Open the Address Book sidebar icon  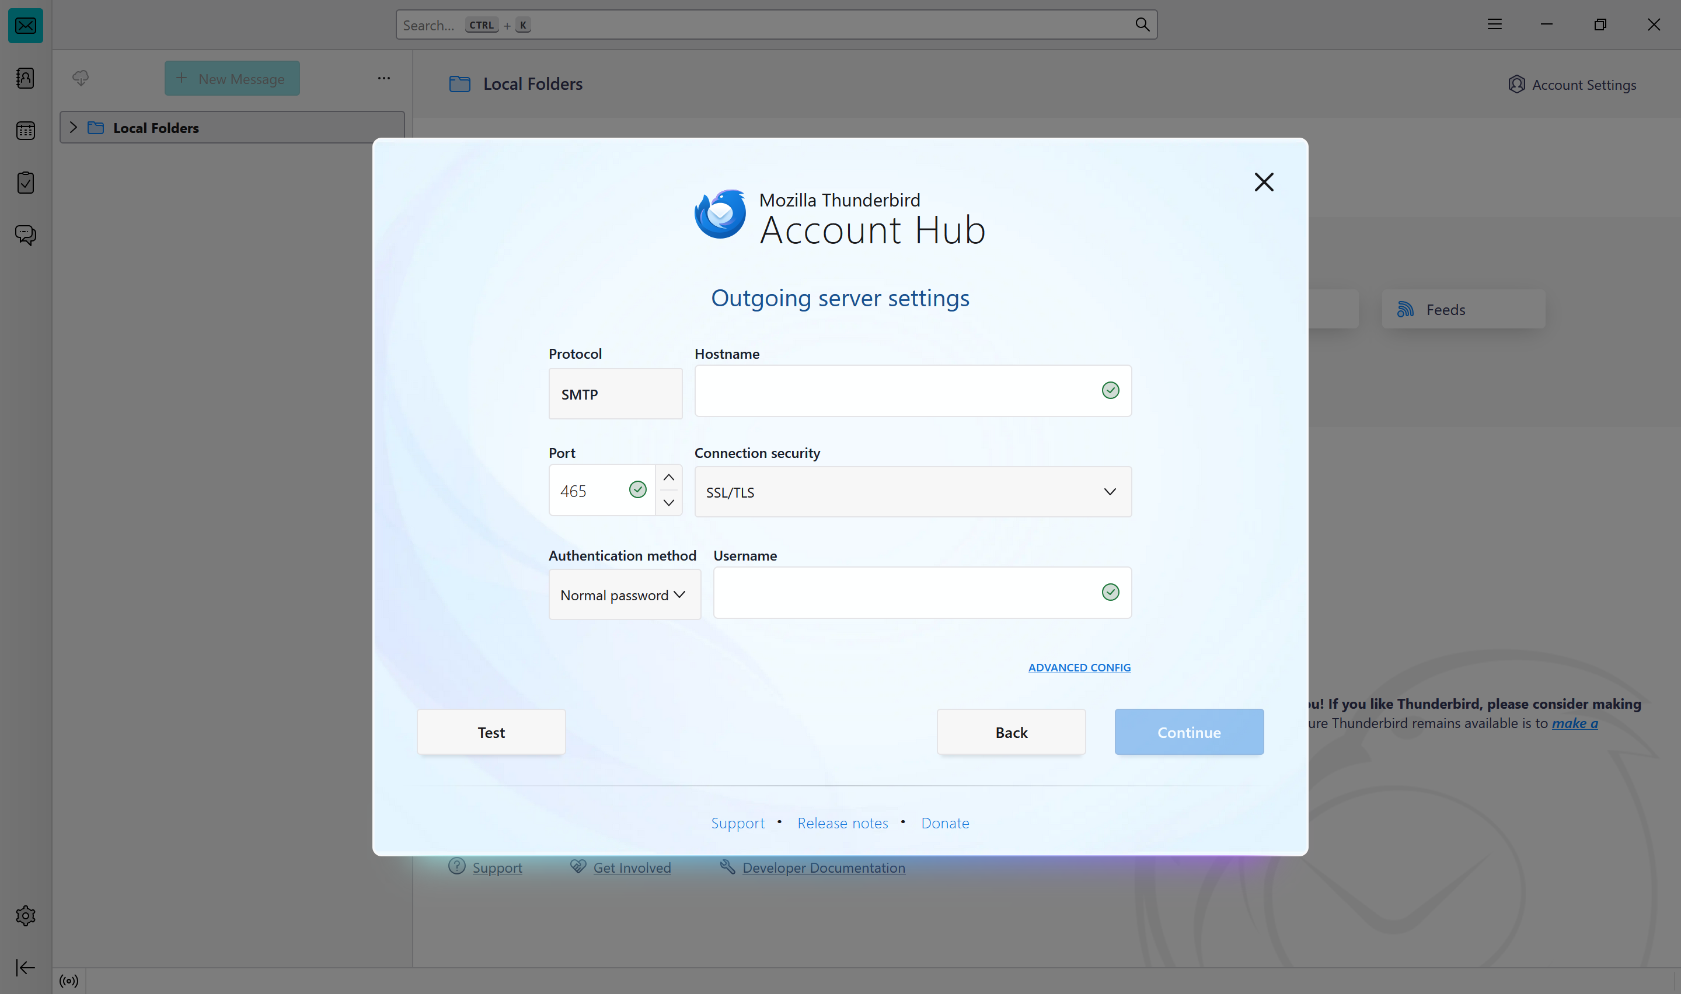tap(26, 78)
